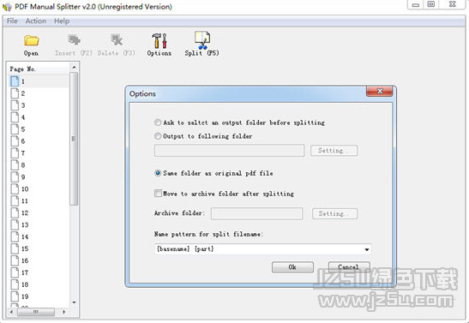Select page 14 icon in page list
The height and width of the screenshot is (323, 469).
[15, 236]
